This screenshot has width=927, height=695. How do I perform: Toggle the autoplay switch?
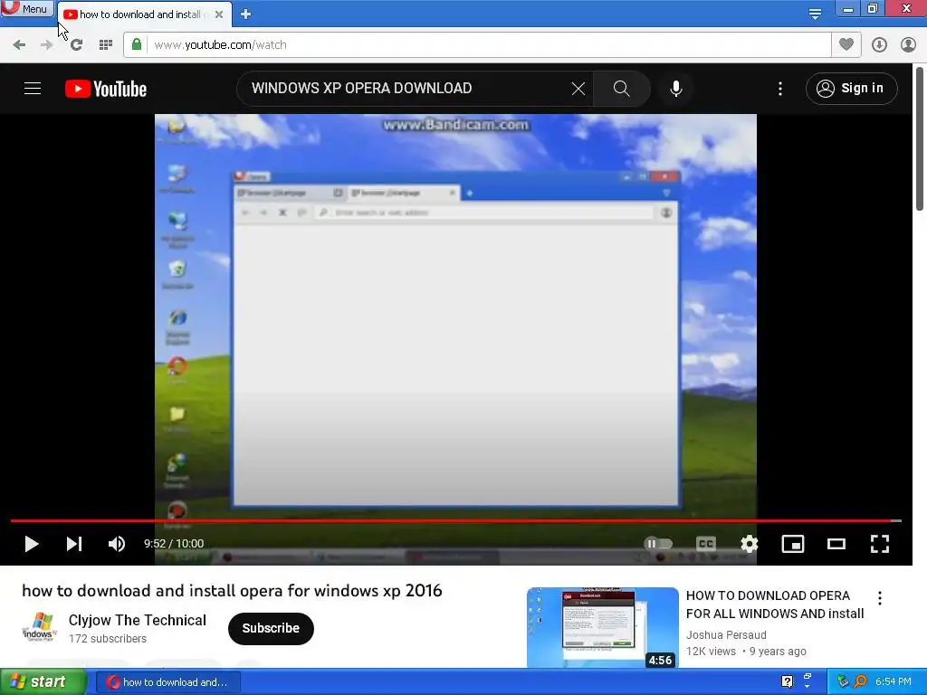[658, 544]
